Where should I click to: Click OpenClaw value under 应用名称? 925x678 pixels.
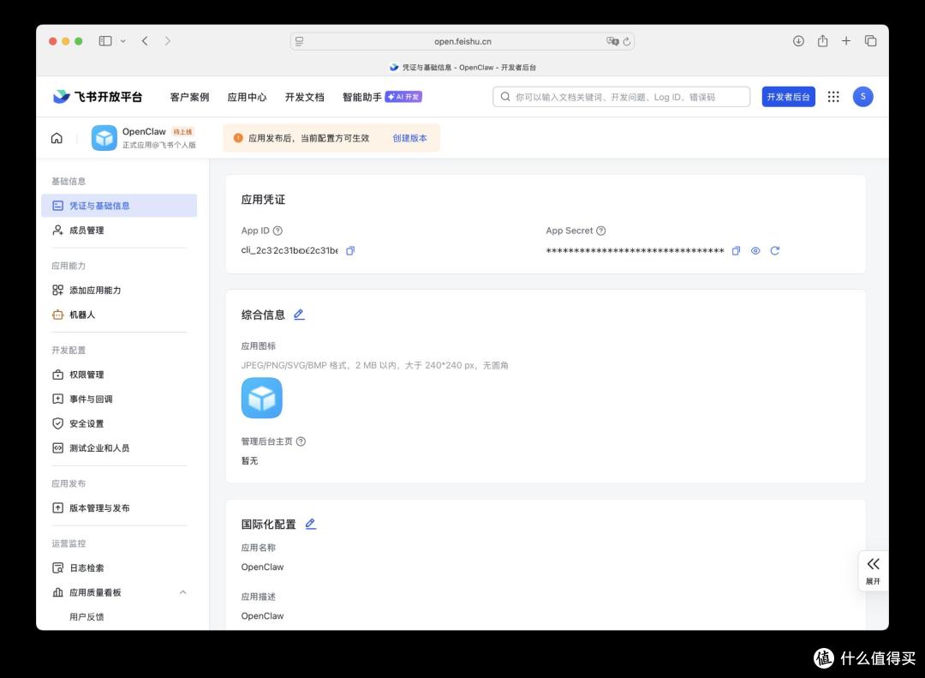(x=263, y=567)
